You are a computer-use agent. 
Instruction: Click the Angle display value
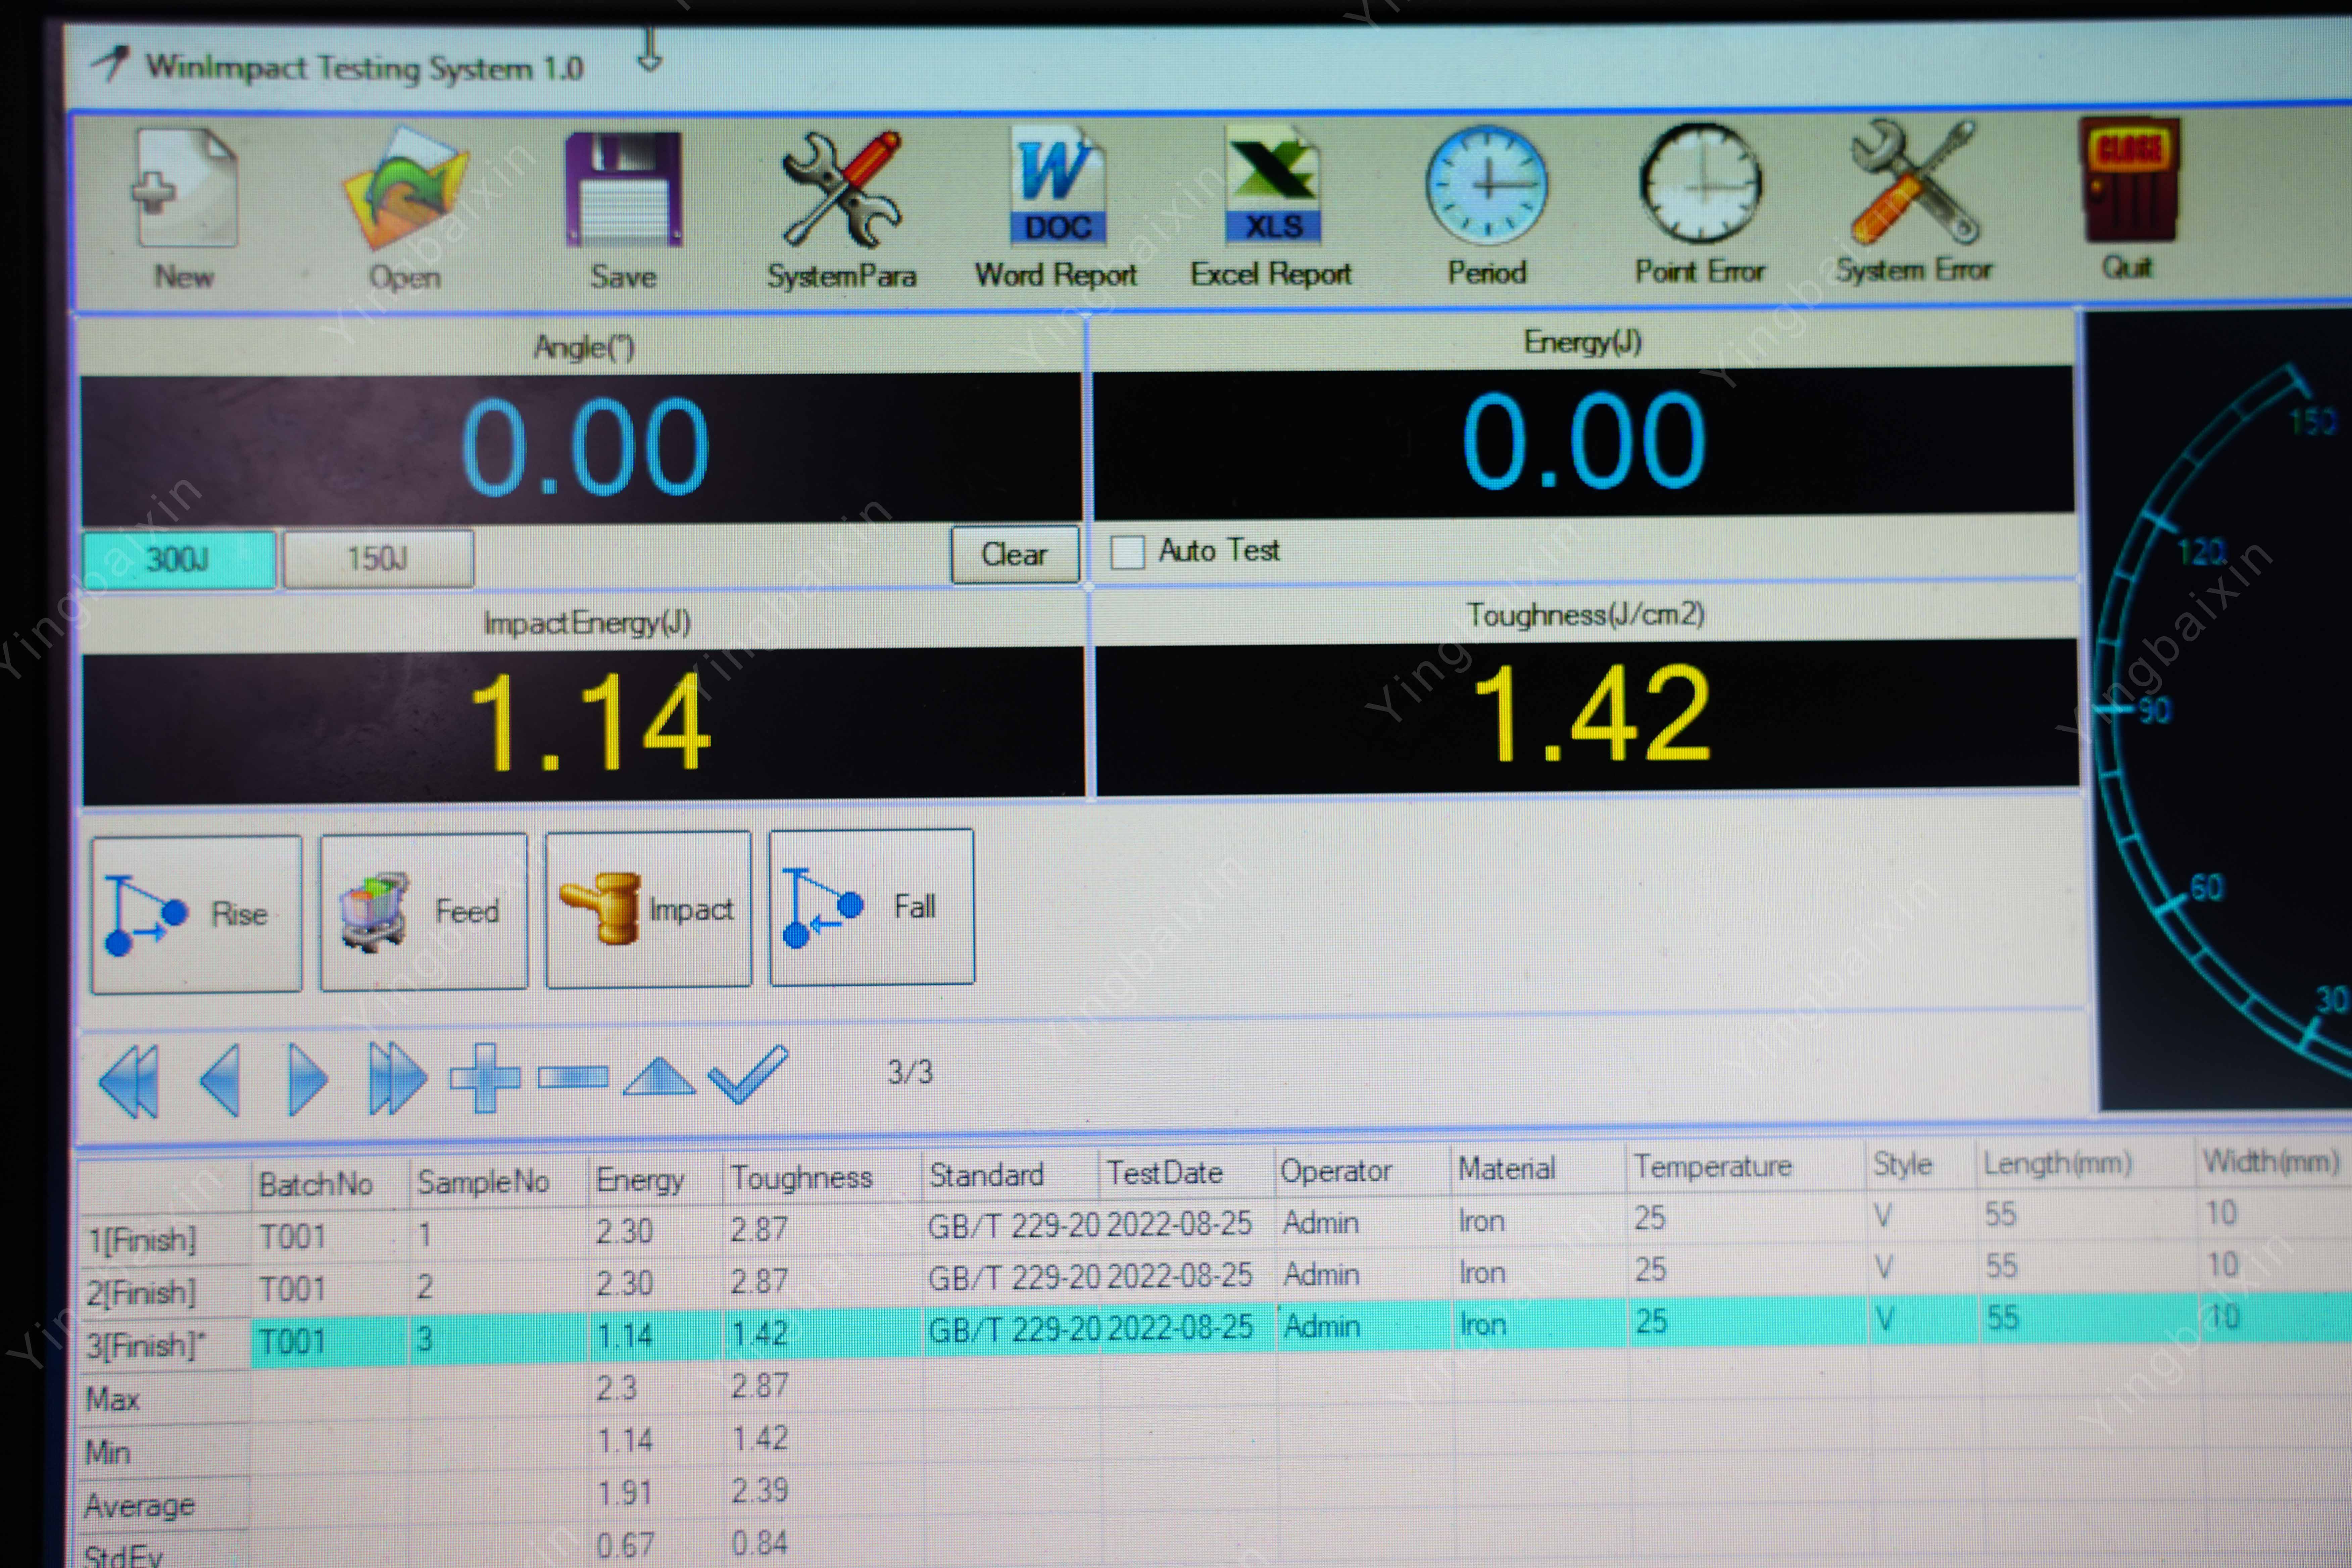pyautogui.click(x=586, y=447)
